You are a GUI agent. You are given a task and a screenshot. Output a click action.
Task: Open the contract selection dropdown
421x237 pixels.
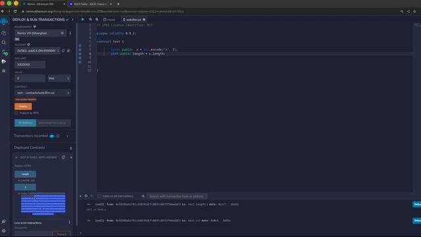coord(43,93)
